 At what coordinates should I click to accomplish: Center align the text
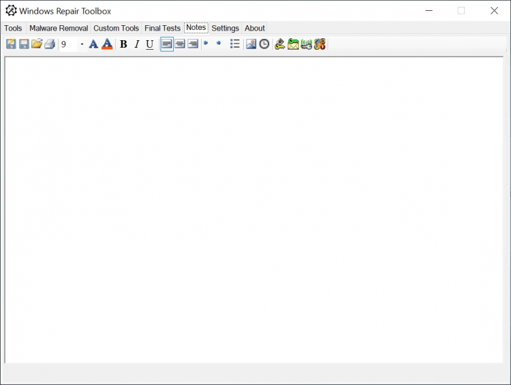pyautogui.click(x=180, y=44)
